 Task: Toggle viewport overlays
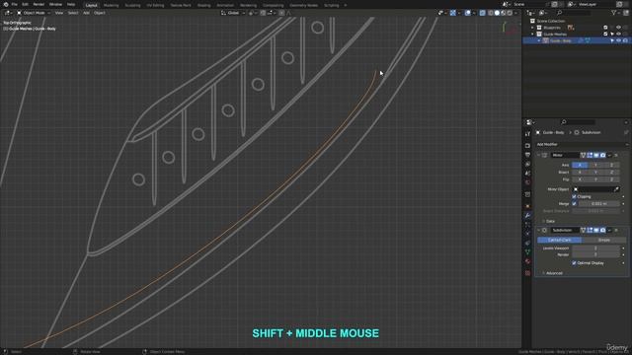point(467,13)
